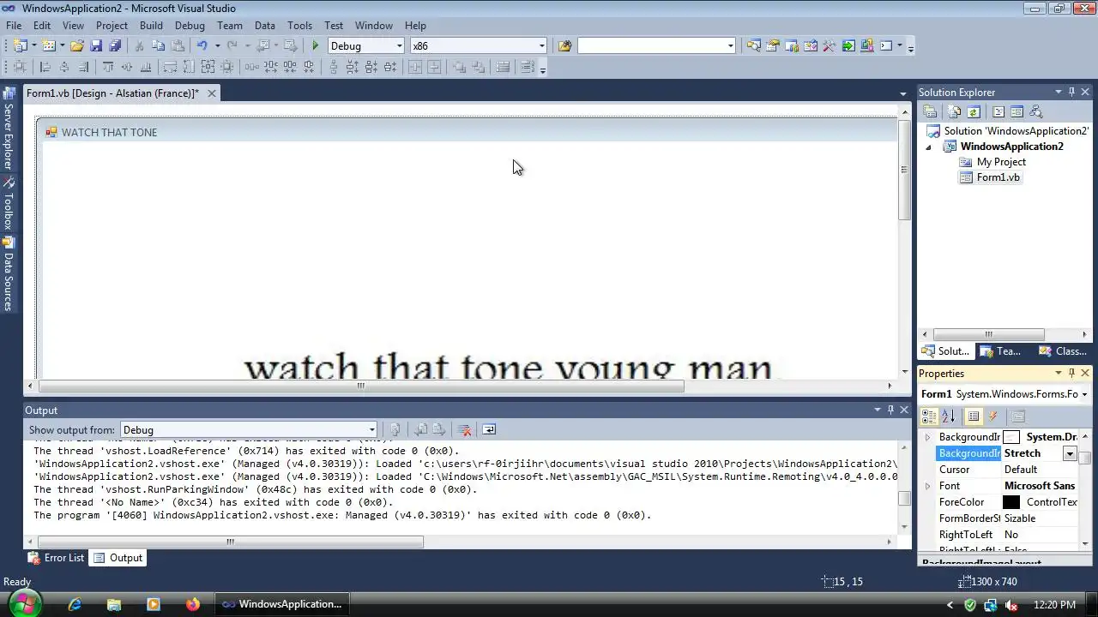This screenshot has width=1098, height=617.
Task: Open the BackgroundImageLayout Stretch dropdown arrow
Action: coord(1070,453)
